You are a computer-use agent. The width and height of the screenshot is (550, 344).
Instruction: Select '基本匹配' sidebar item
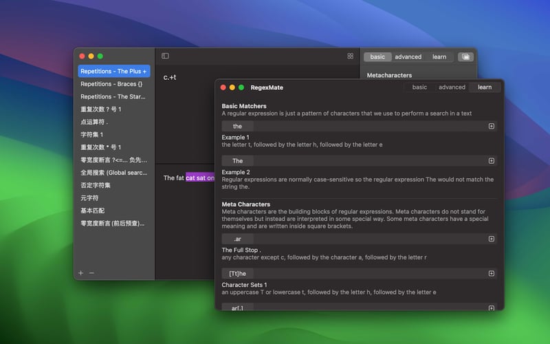[114, 211]
